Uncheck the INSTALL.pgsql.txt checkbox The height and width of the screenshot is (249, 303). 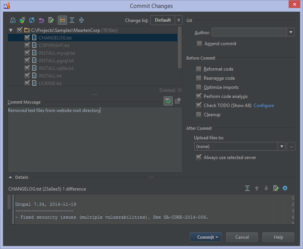pos(27,60)
